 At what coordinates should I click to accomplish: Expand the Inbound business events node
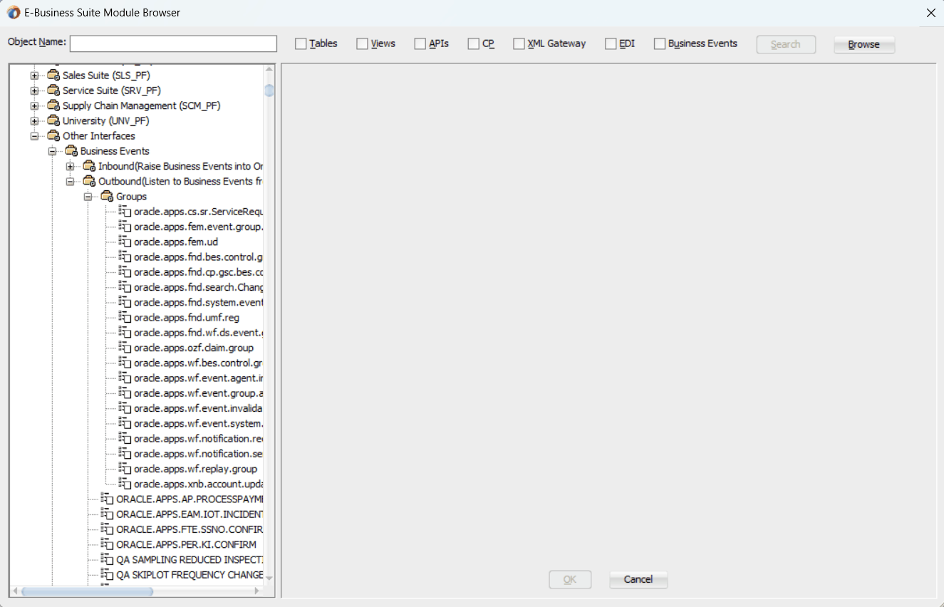[70, 166]
